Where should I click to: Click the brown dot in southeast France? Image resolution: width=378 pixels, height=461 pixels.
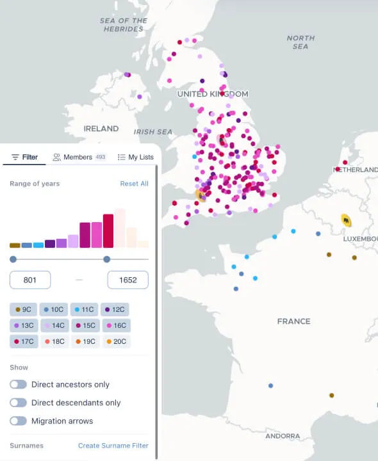331,395
